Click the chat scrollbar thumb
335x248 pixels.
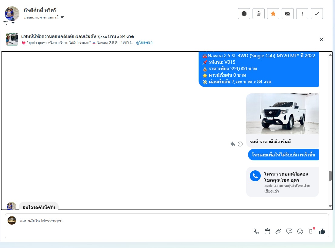click(330, 176)
